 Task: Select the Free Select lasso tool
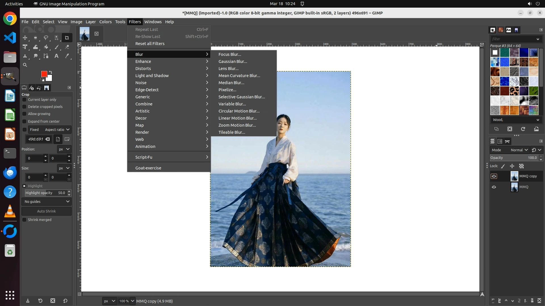point(46,38)
